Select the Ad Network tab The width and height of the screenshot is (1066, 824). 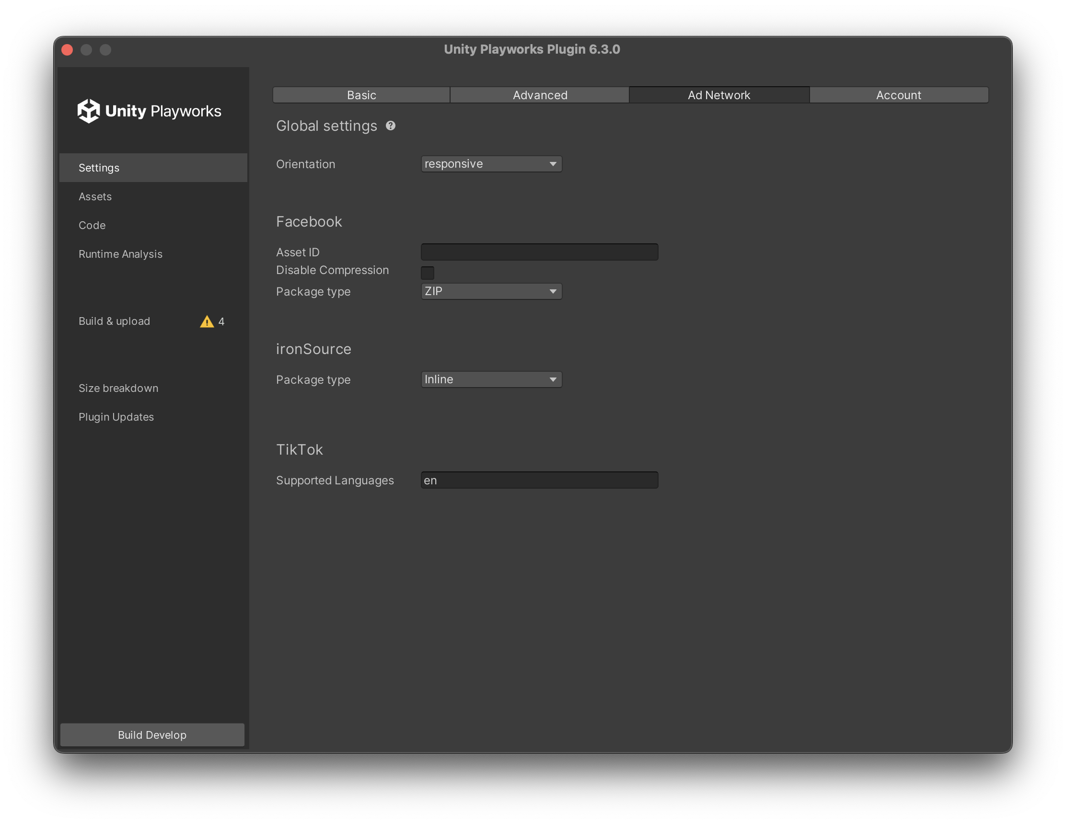pyautogui.click(x=719, y=95)
